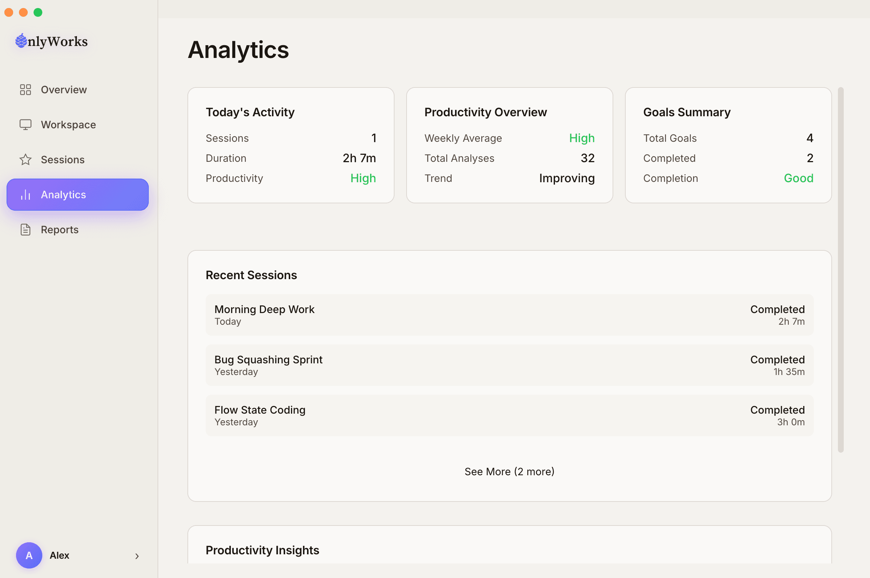This screenshot has height=578, width=870.
Task: Expand the chevron next to Alex
Action: pos(137,556)
